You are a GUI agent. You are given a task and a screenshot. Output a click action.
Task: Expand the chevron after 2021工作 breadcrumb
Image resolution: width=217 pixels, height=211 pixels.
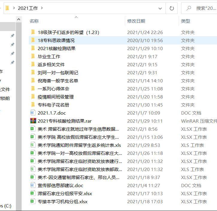click(42, 8)
